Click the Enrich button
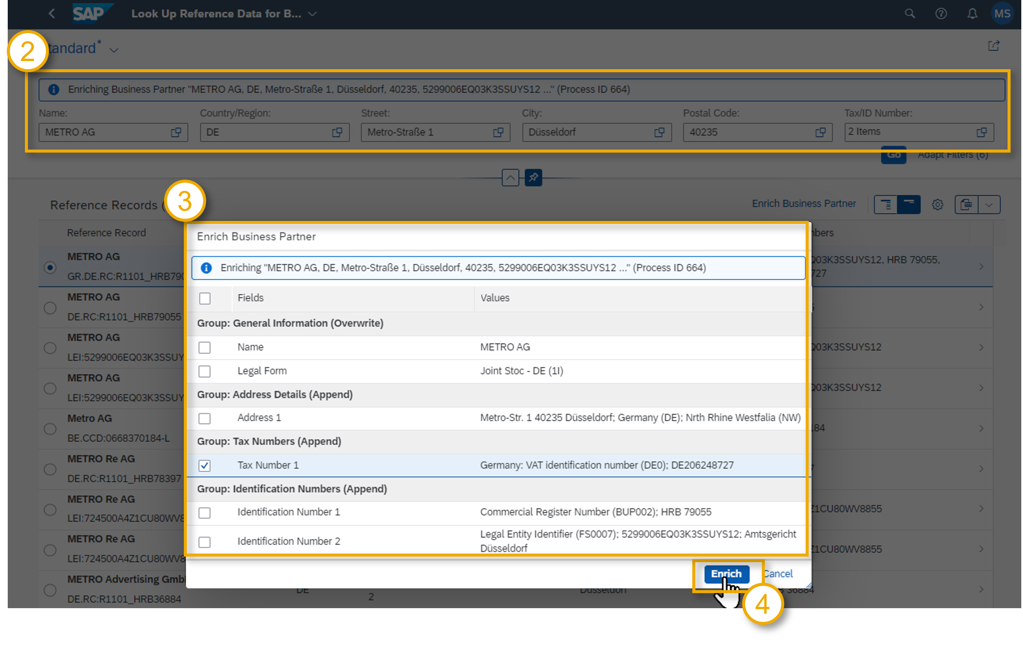 (726, 574)
